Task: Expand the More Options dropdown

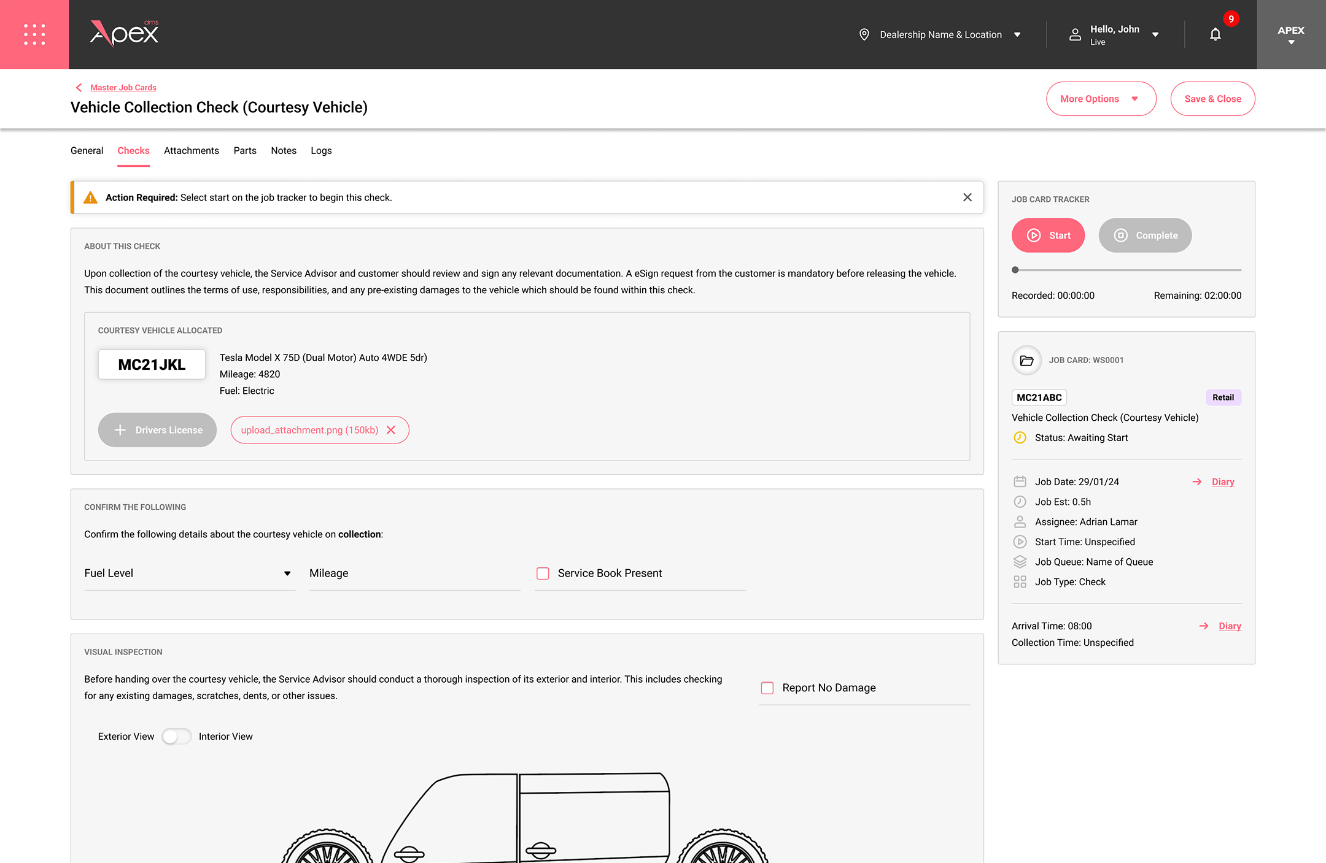Action: [x=1101, y=99]
